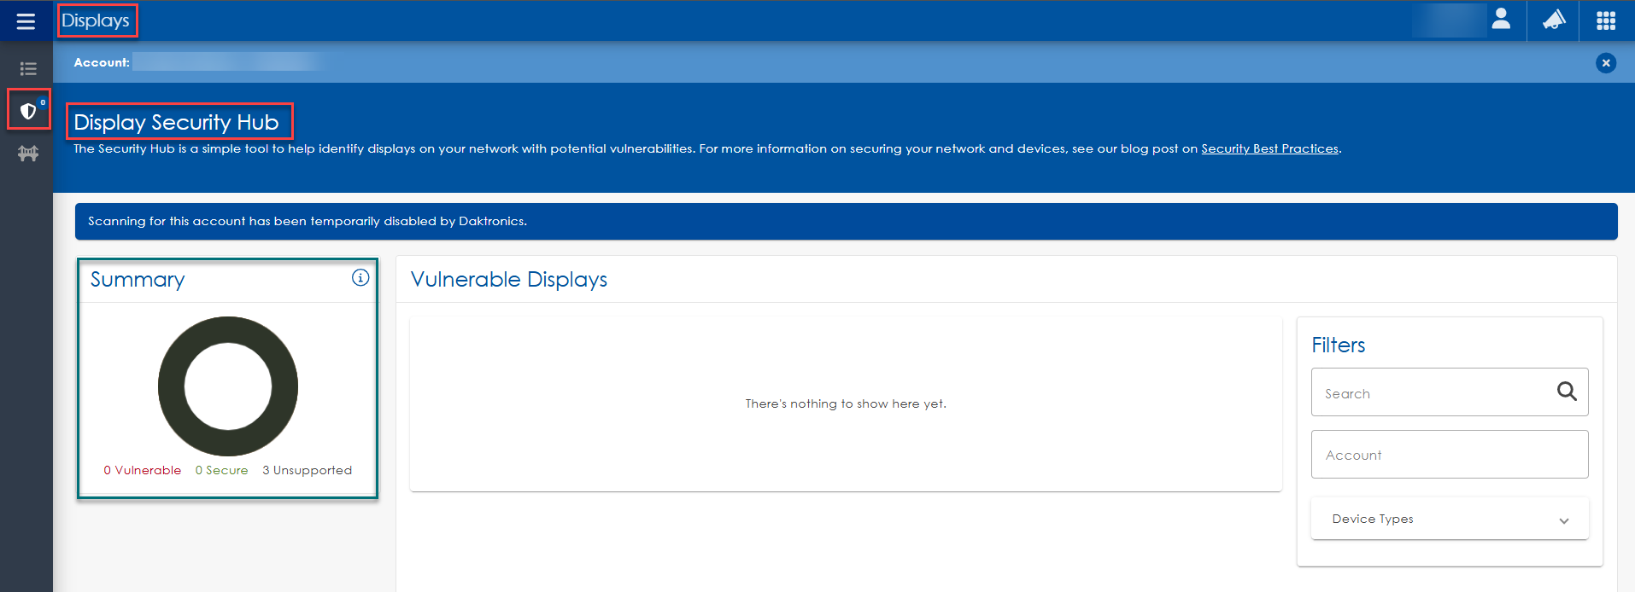This screenshot has height=592, width=1635.
Task: Open the user profile icon
Action: 1501,20
